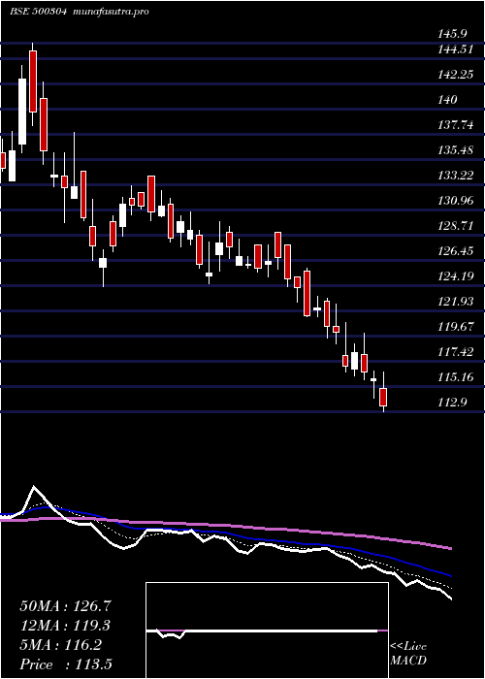Click the 119.67 price label
The height and width of the screenshot is (679, 485).
tap(455, 327)
